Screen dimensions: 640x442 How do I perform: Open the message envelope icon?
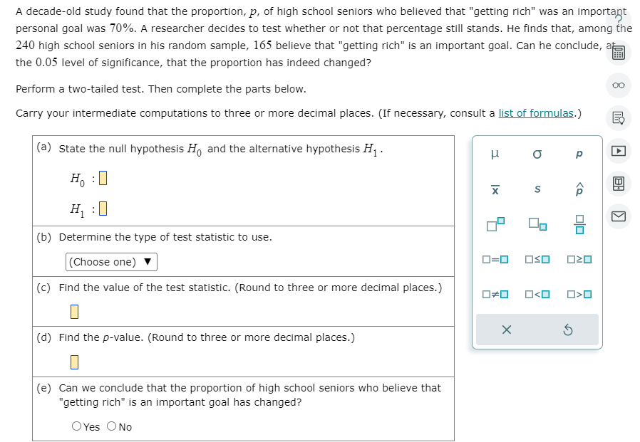(x=618, y=217)
